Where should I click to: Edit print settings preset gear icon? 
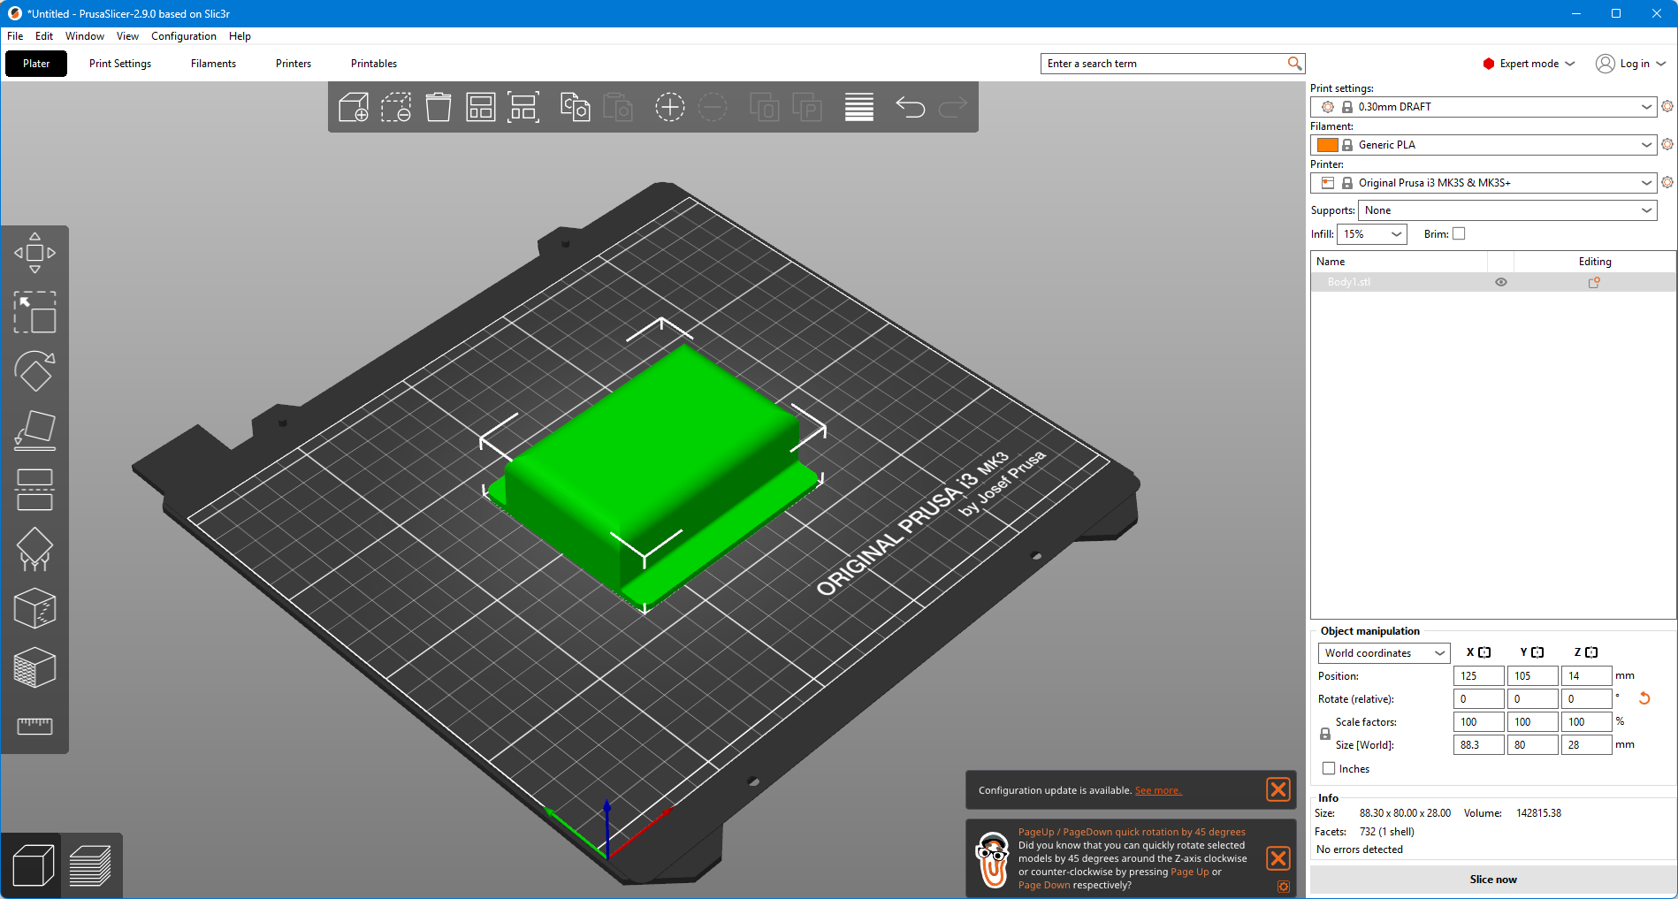1667,106
